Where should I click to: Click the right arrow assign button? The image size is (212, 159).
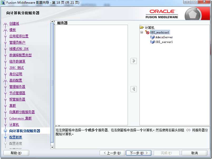134,61
